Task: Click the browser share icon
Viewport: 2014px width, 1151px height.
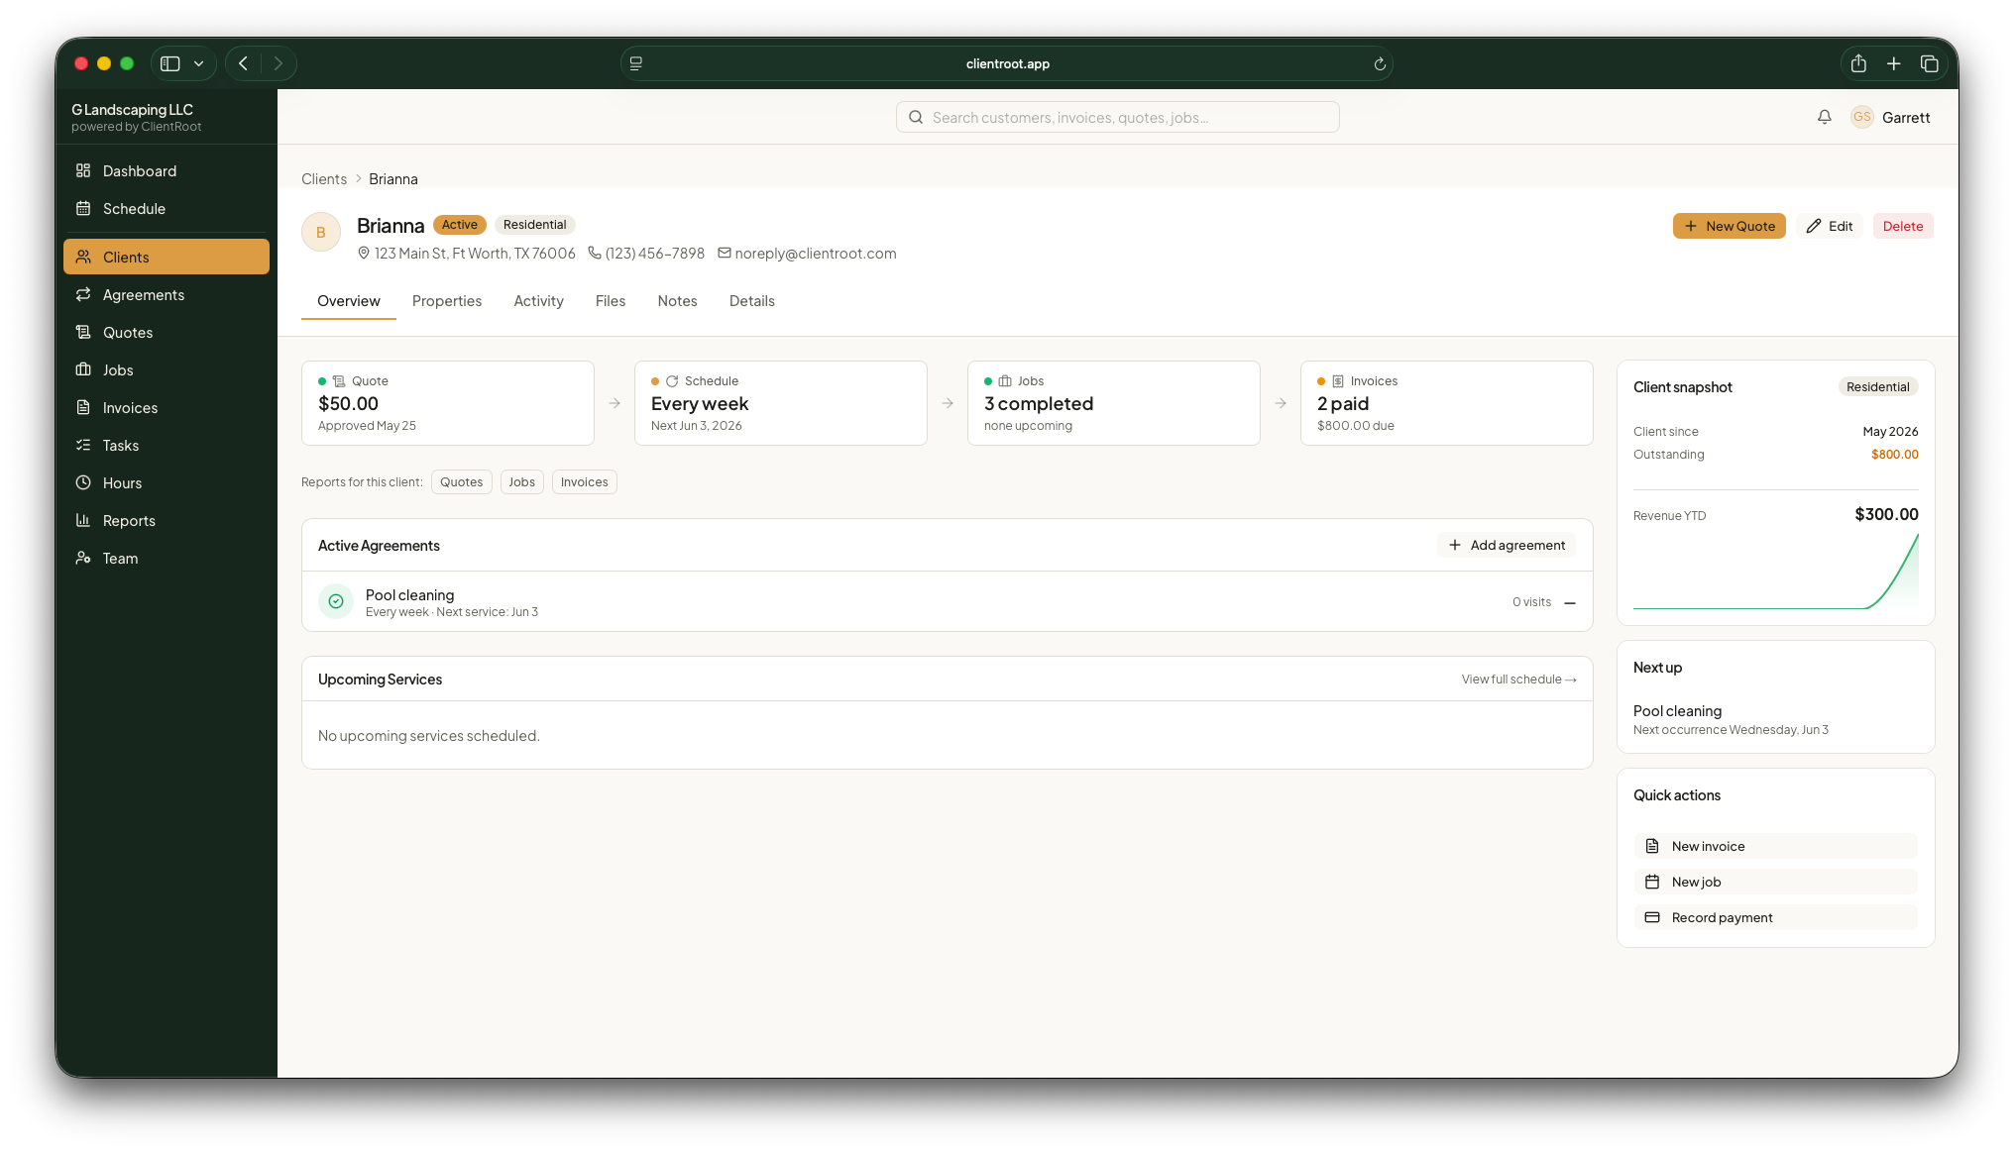Action: [1858, 63]
